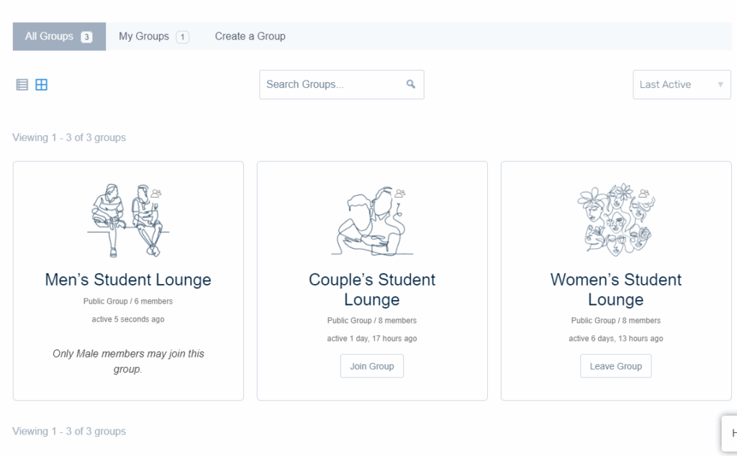
Task: Click Couple's Student Lounge group avatar
Action: point(368,223)
